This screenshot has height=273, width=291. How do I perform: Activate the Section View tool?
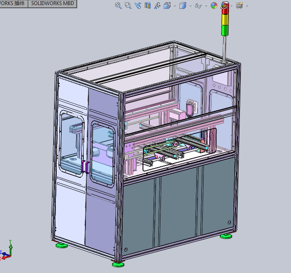[x=148, y=6]
